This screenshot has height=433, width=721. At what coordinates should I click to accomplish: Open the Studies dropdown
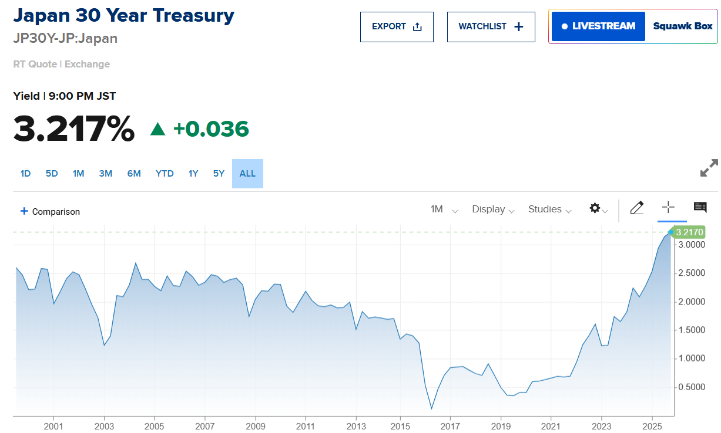549,209
